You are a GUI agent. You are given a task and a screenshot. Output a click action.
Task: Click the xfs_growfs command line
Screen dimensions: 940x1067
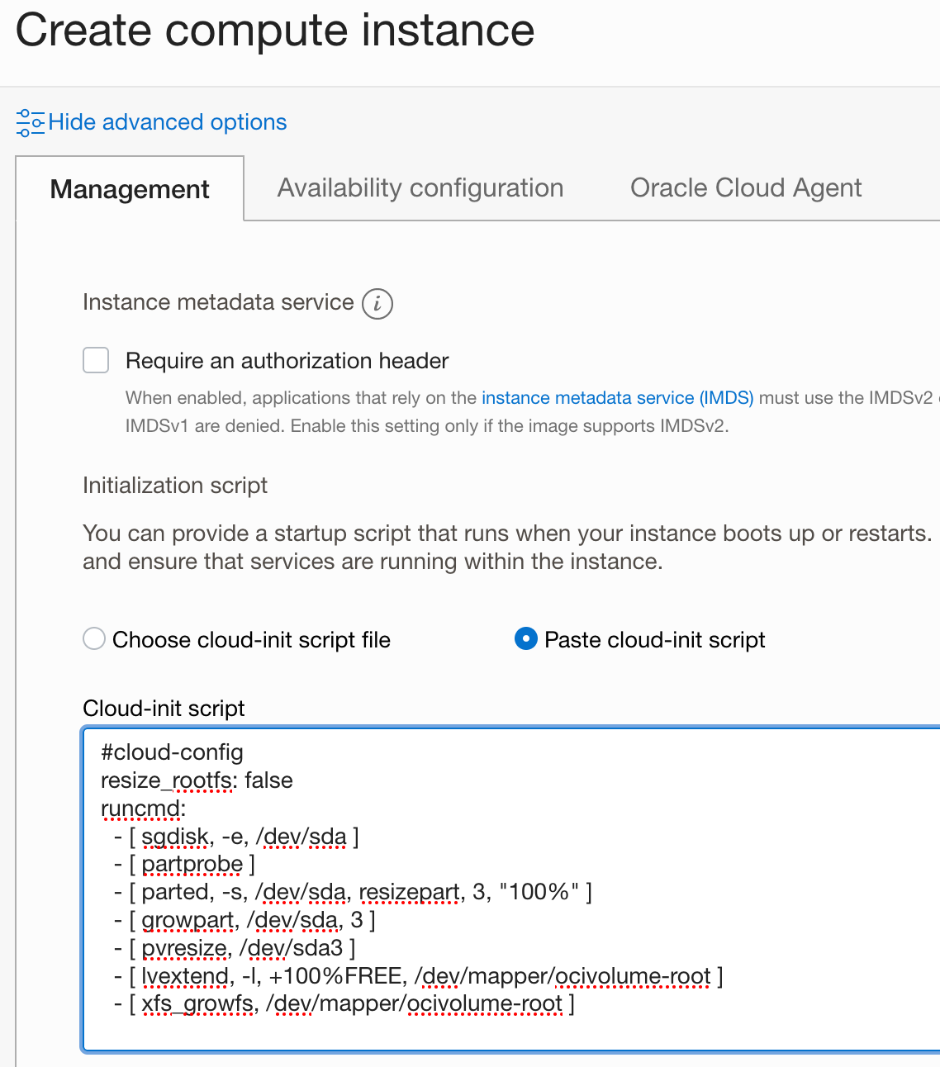click(347, 1003)
